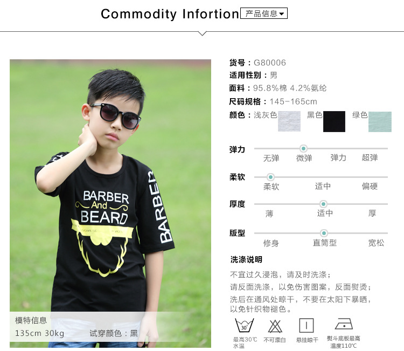Screen dimensions: 404x351
Task: Click the 模特信息 overlay caption
Action: (x=31, y=320)
